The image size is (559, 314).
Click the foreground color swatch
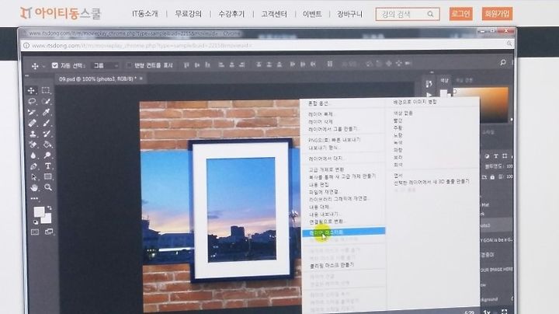coord(39,211)
